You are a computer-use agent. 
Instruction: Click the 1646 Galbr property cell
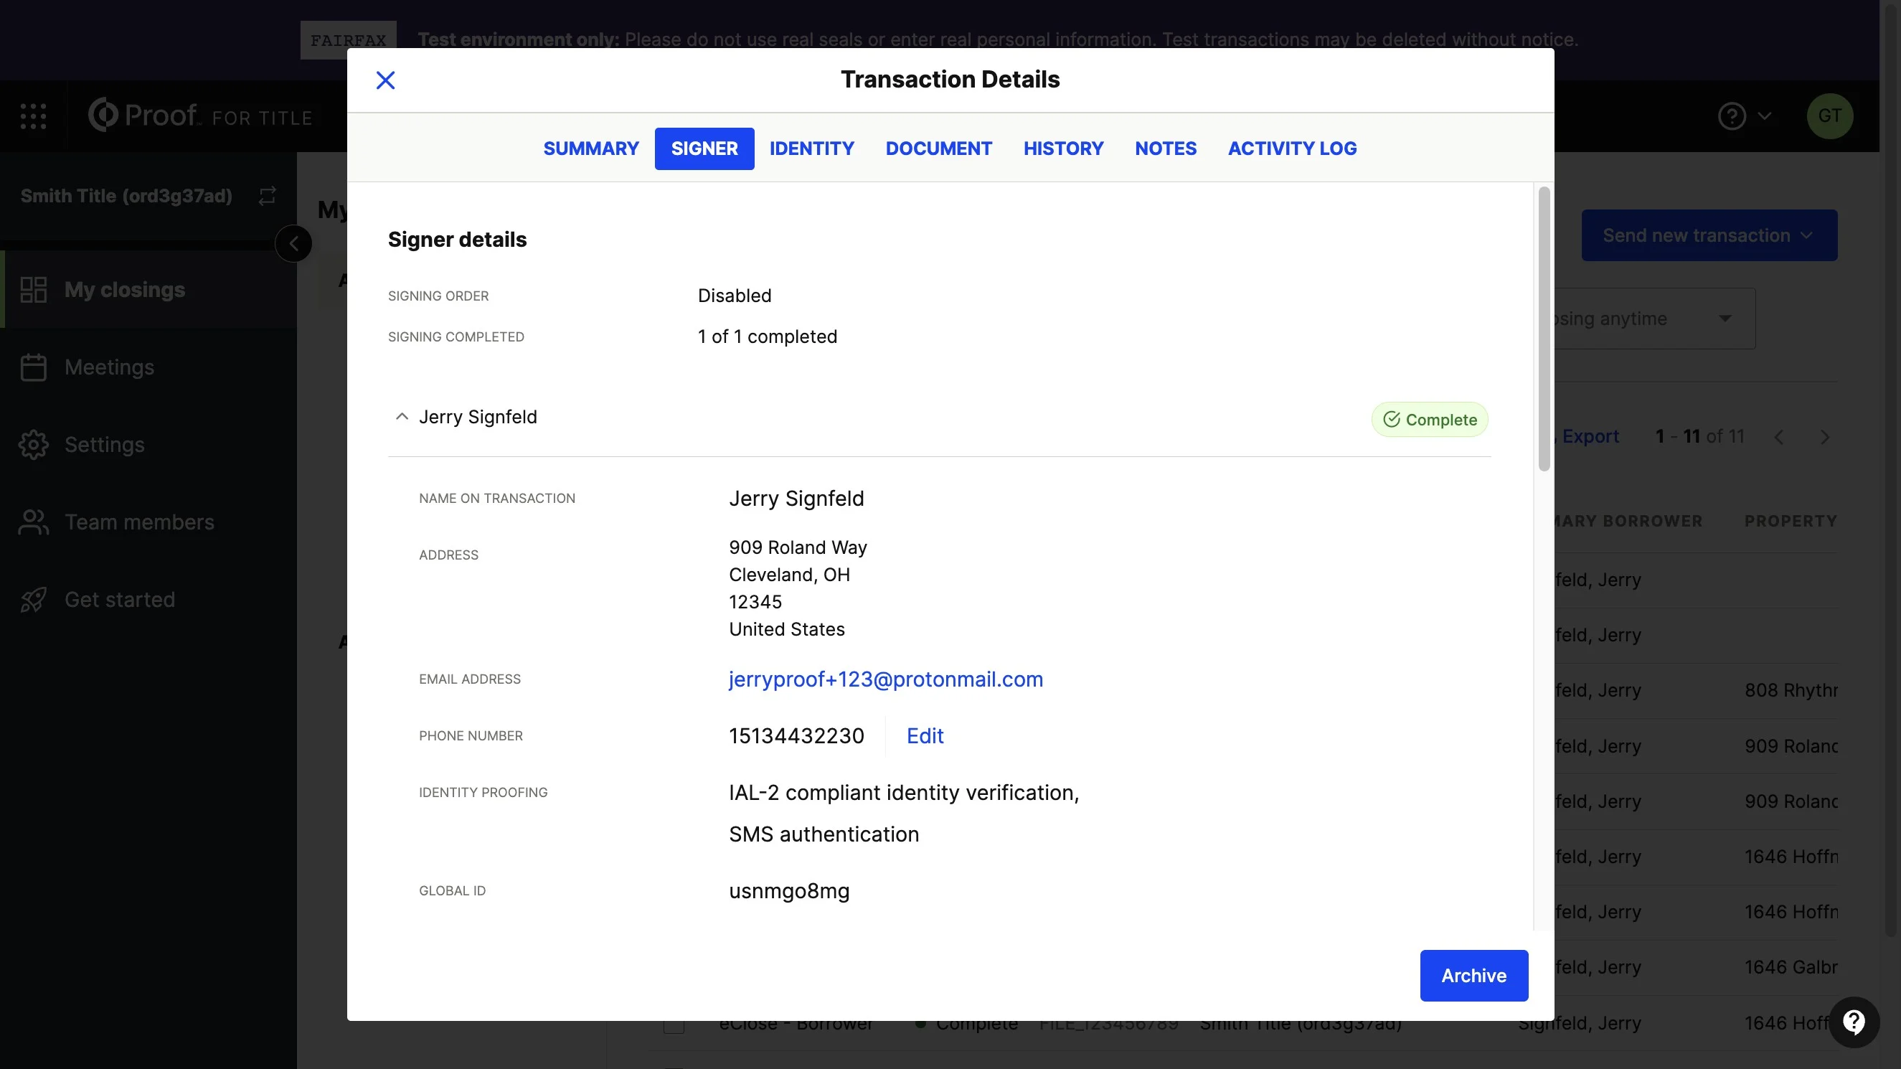[x=1791, y=967]
